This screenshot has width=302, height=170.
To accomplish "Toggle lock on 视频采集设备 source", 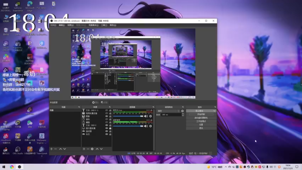I will click(x=110, y=113).
